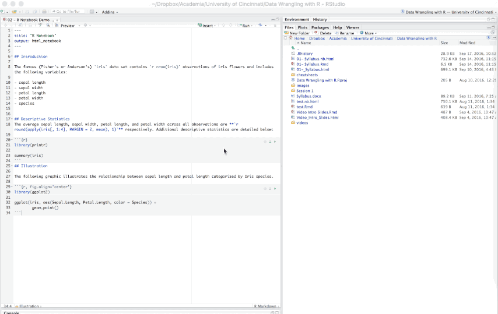The width and height of the screenshot is (498, 314).
Task: Go up to parent directory arrow
Action: 293,48
